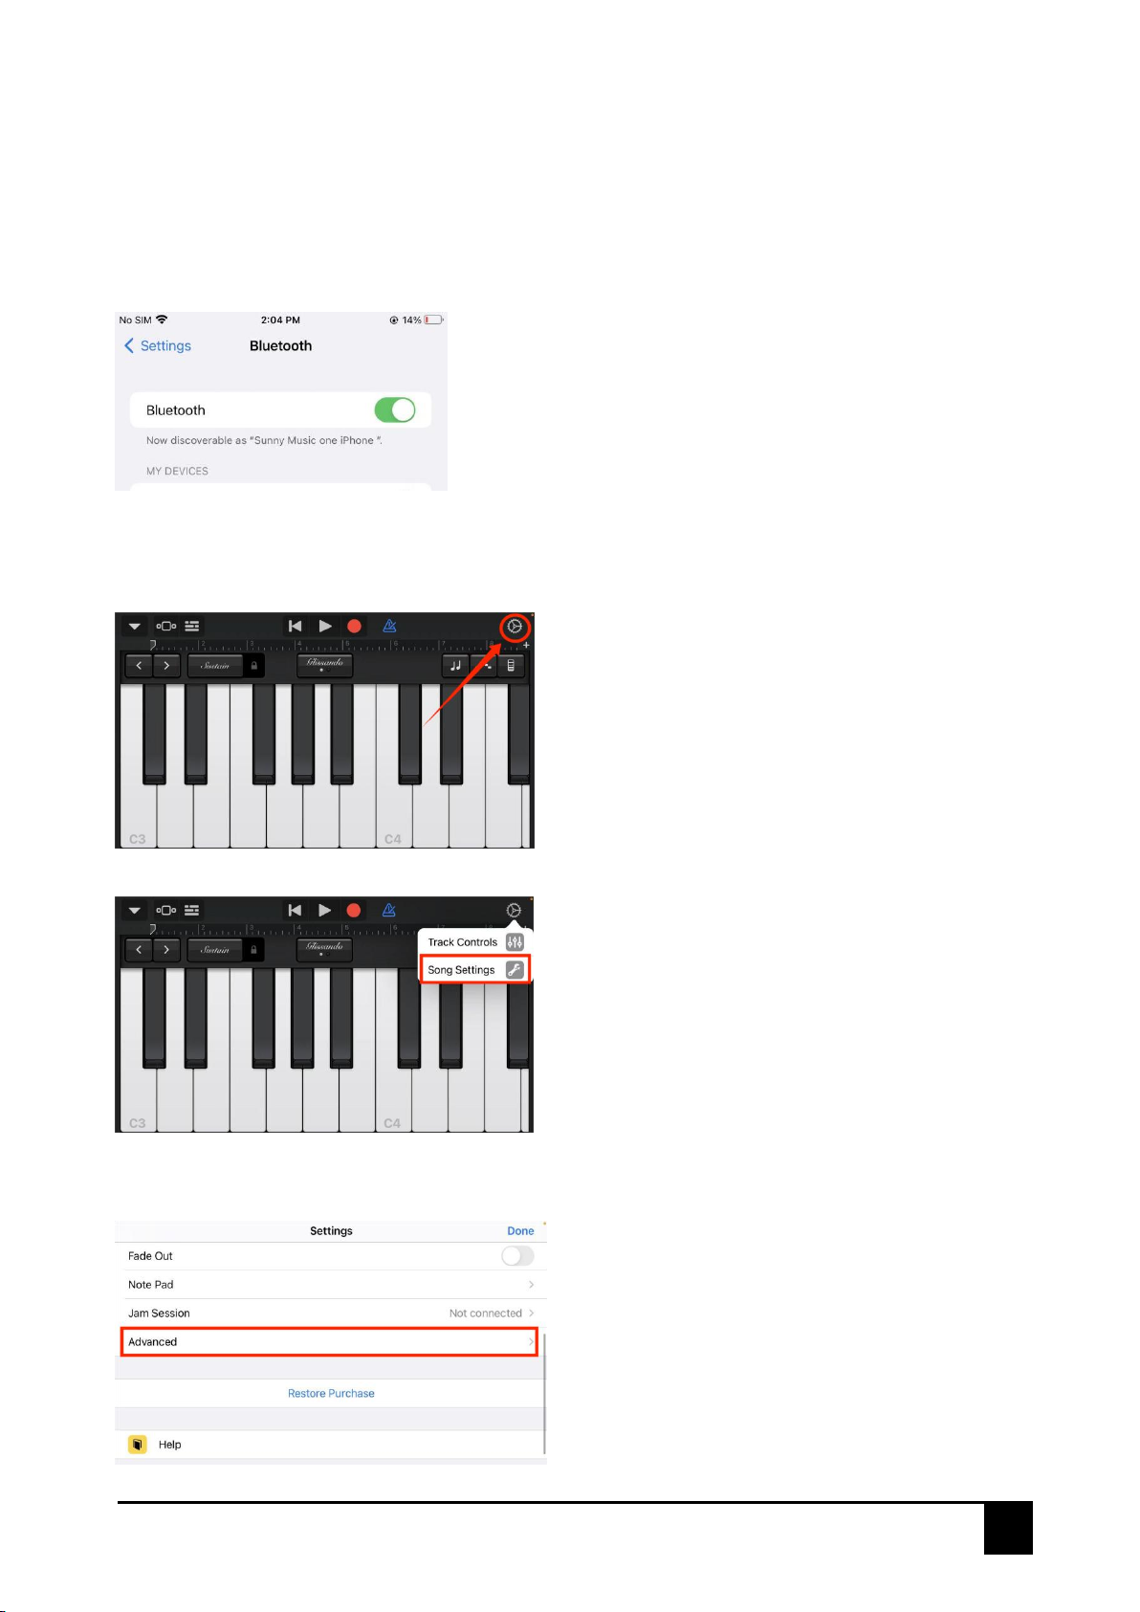Viewport: 1140px width, 1612px height.
Task: Tap the red-circled settings gear icon
Action: point(515,627)
